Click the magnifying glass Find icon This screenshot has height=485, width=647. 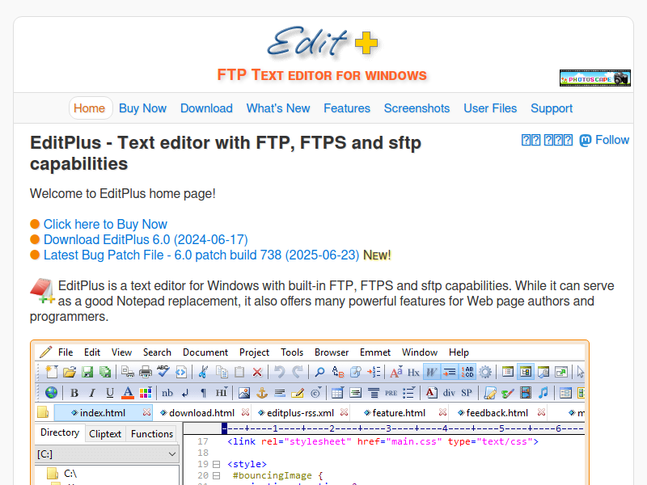319,372
